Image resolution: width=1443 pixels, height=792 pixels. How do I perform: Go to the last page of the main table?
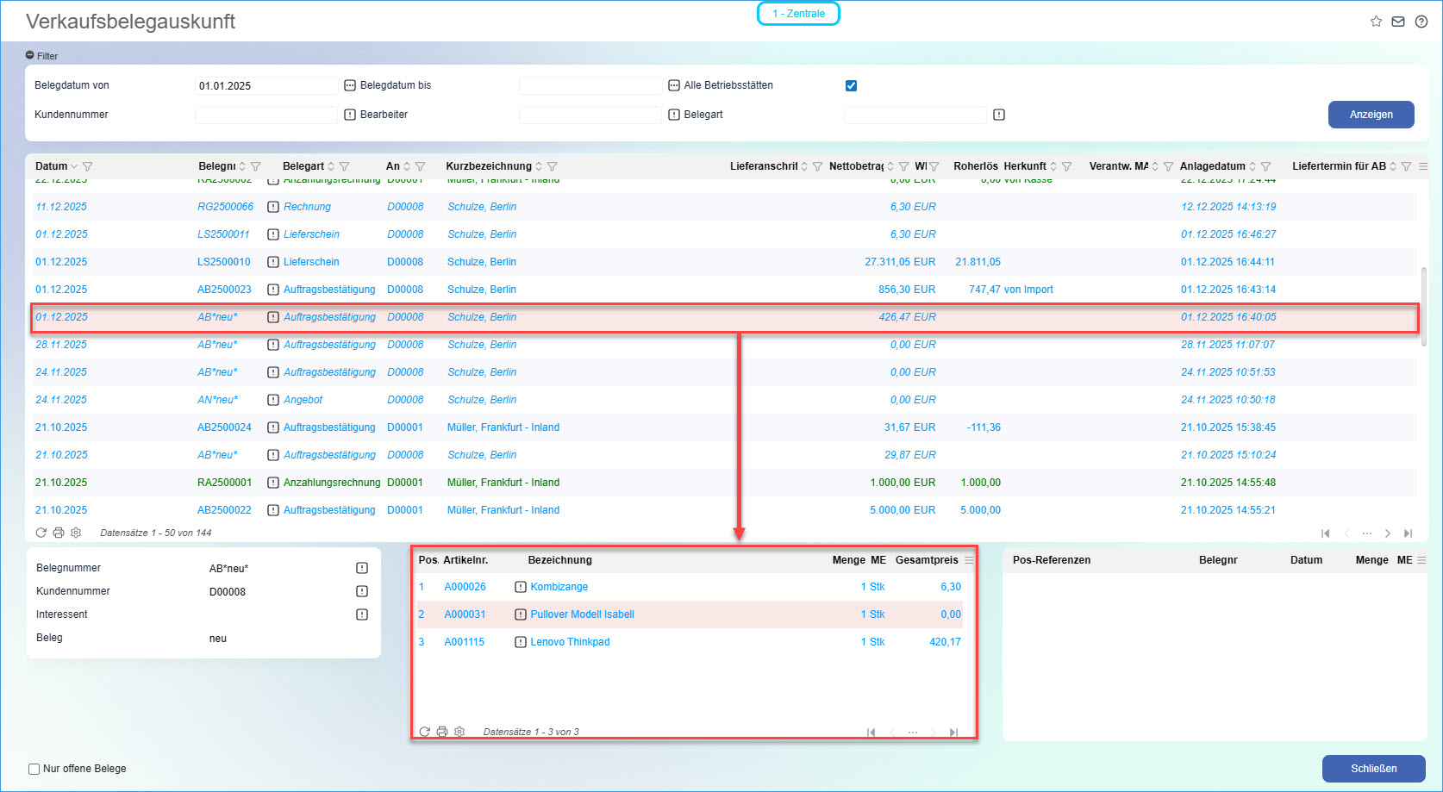click(1408, 533)
